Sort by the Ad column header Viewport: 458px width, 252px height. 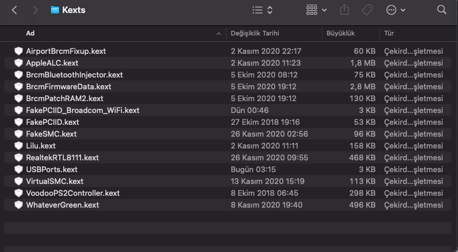tap(30, 33)
